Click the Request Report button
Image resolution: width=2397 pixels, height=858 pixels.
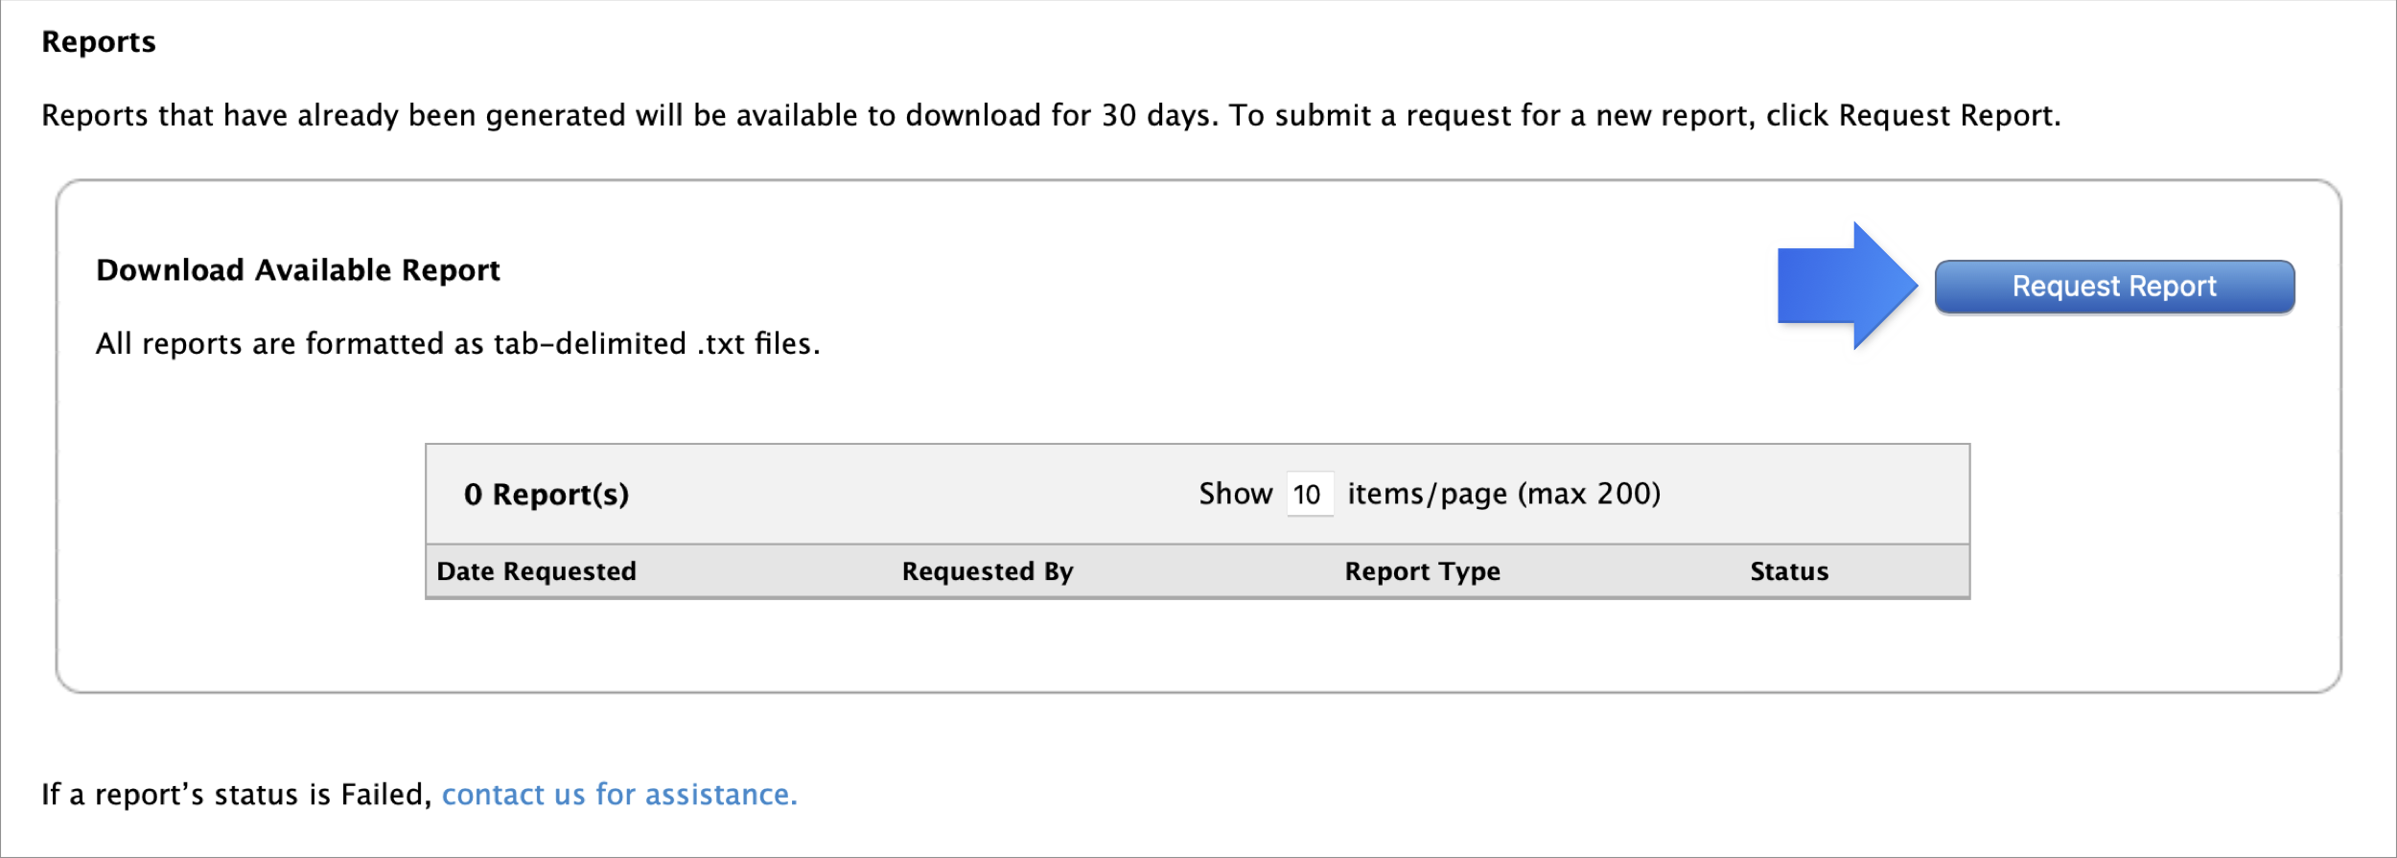click(2114, 287)
